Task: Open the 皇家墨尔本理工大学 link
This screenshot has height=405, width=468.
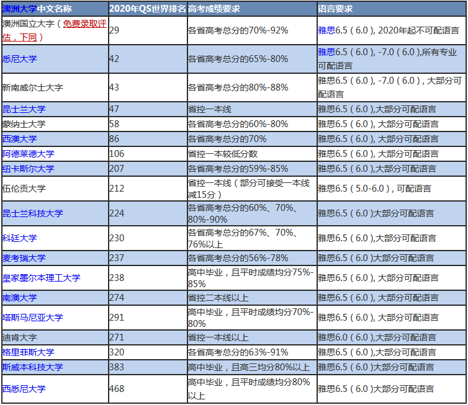Action: 41,278
